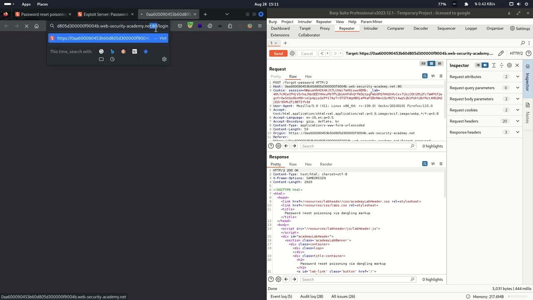Search with DuckDuckGo this time
Screen dimensions: 533x300
pyautogui.click(x=123, y=52)
